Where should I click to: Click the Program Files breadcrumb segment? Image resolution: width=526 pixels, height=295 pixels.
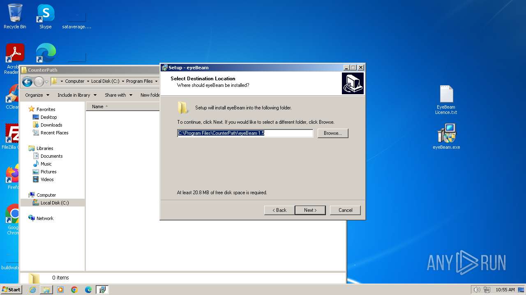139,81
